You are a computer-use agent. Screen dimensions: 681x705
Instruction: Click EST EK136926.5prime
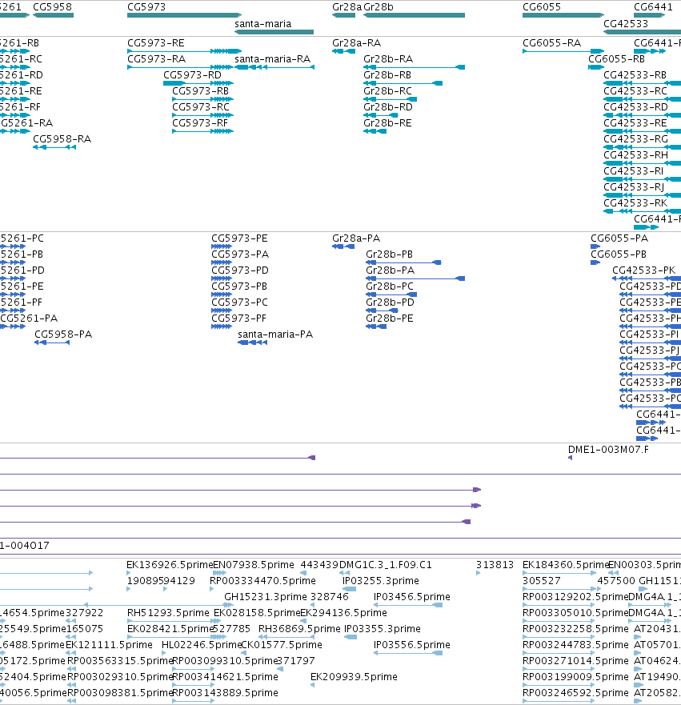tap(170, 565)
